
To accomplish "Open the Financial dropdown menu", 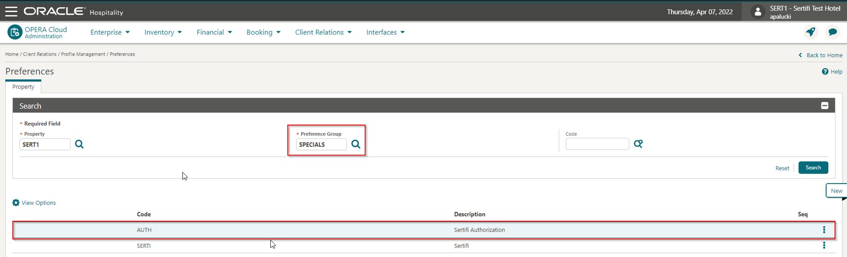I will click(214, 32).
